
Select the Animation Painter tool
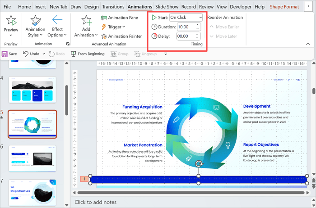pyautogui.click(x=121, y=36)
